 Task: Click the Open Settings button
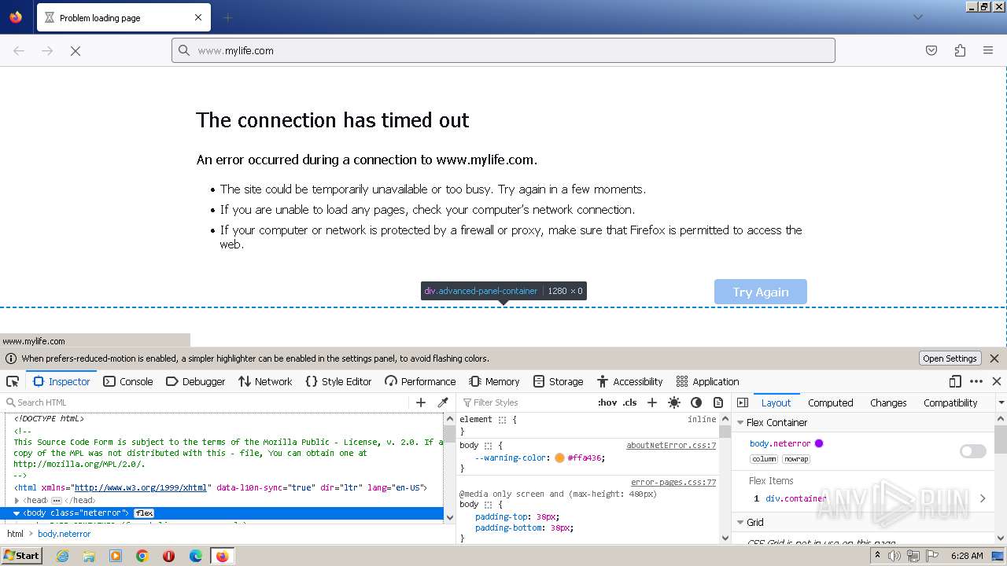click(x=950, y=358)
